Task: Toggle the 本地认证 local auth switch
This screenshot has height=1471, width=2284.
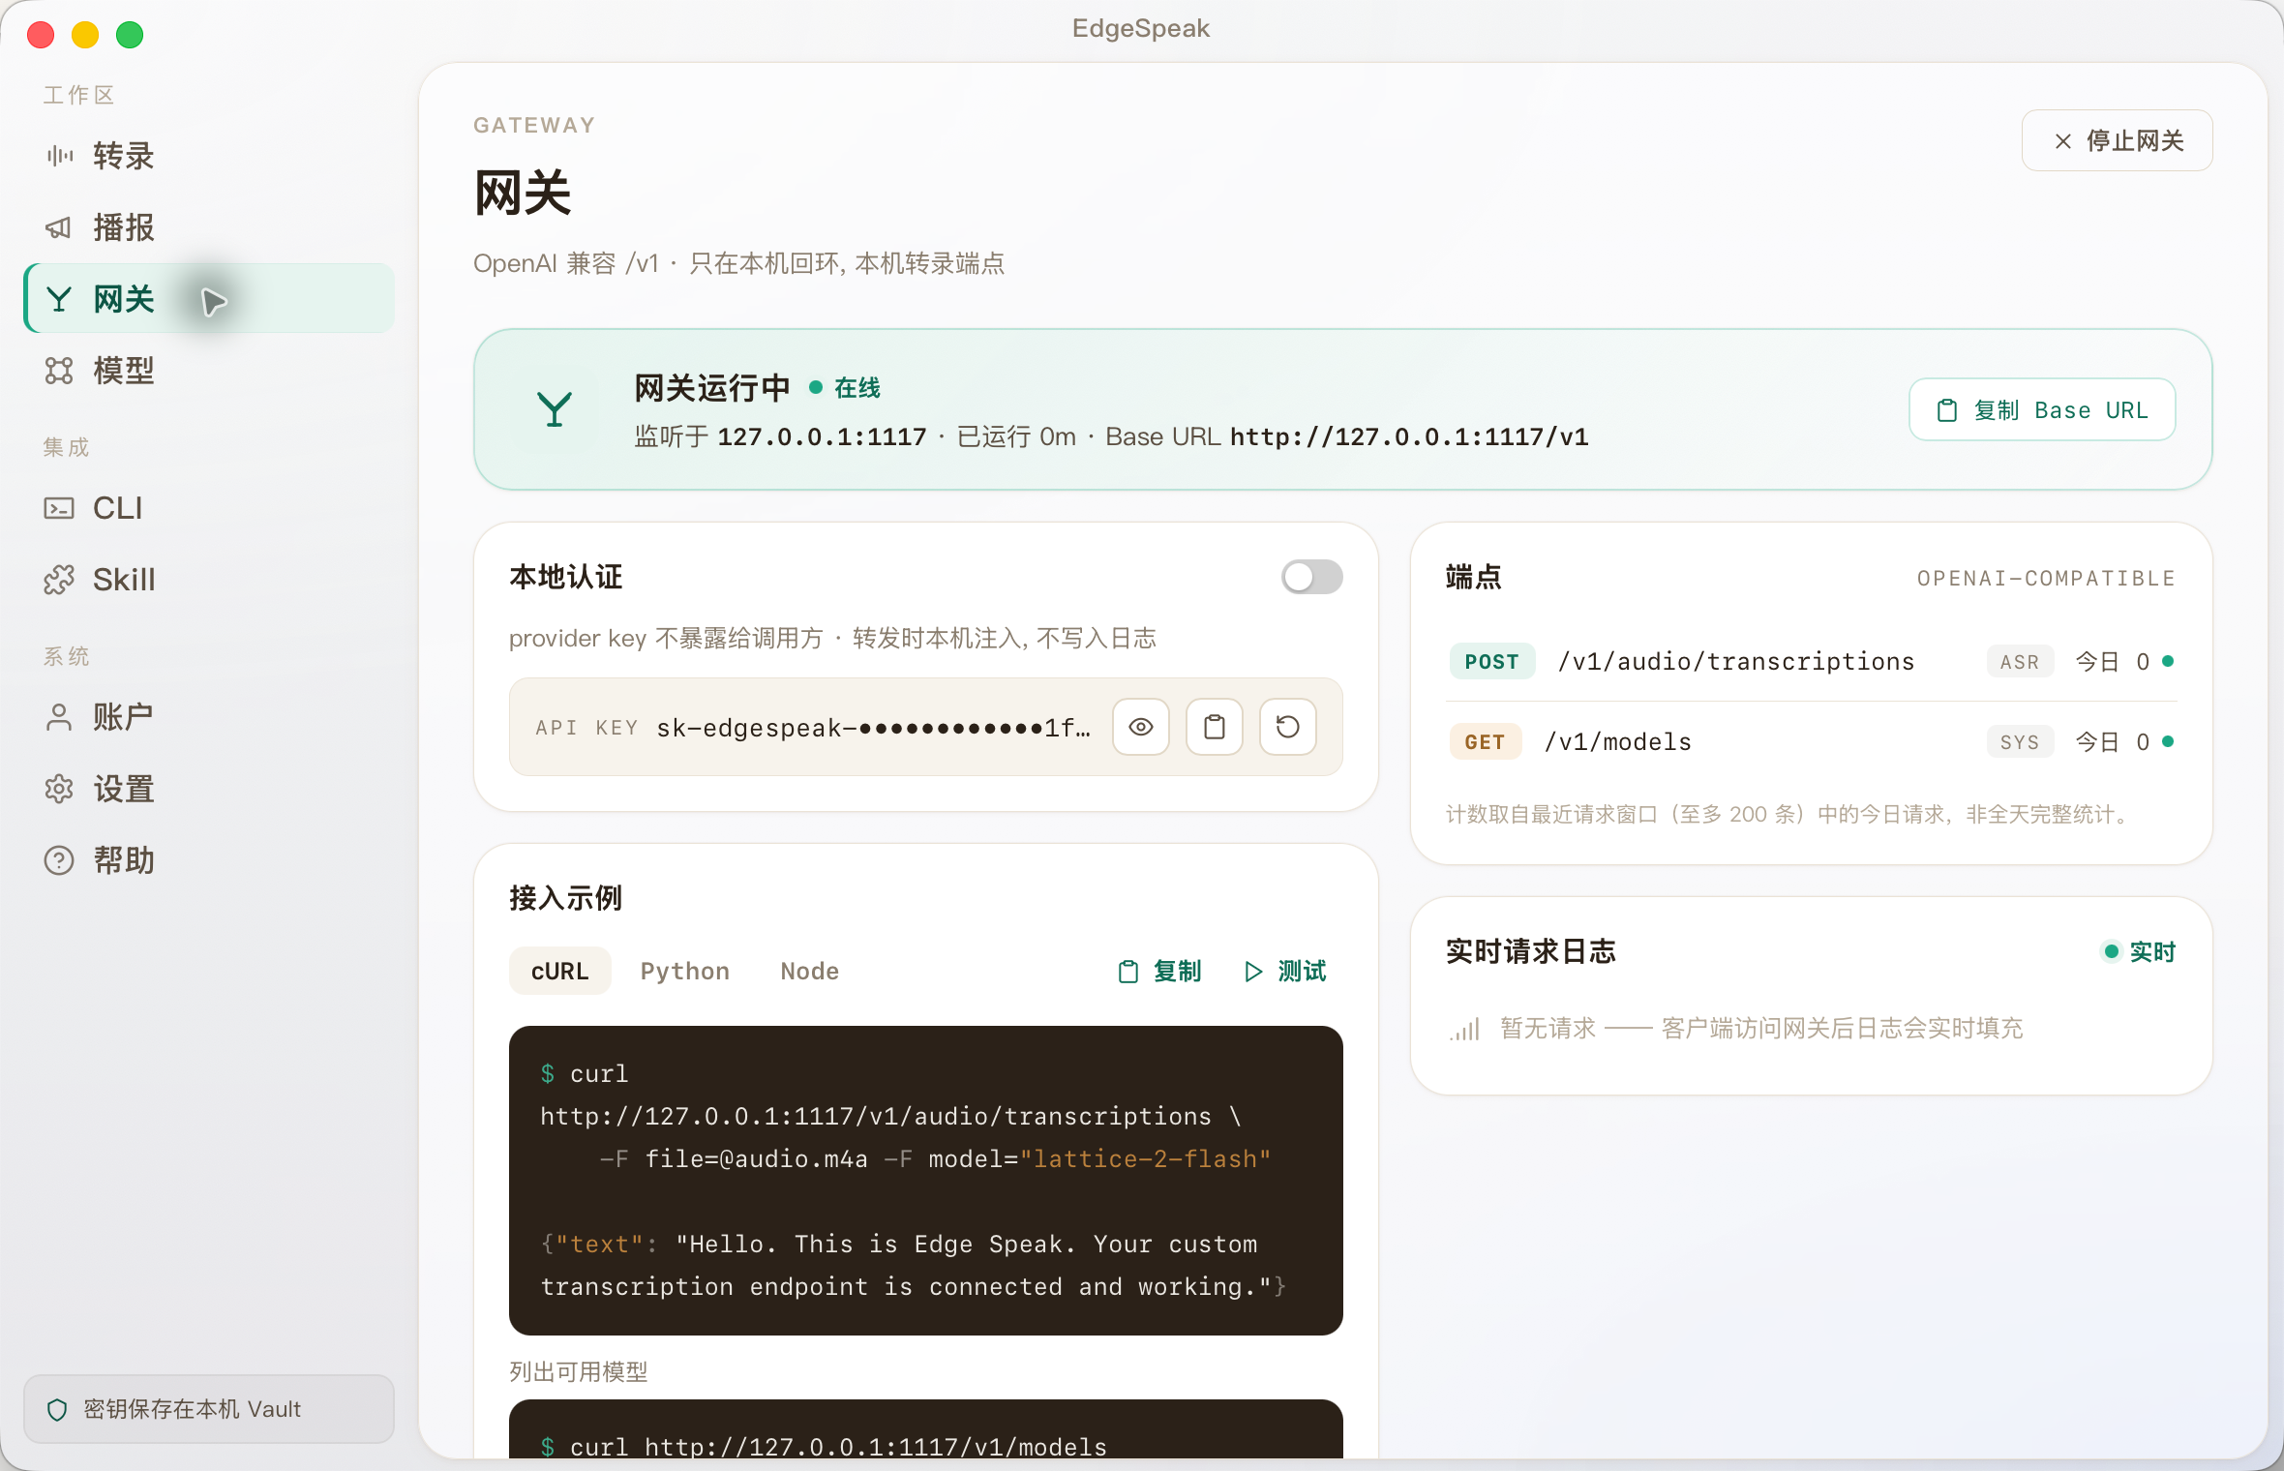Action: tap(1311, 578)
